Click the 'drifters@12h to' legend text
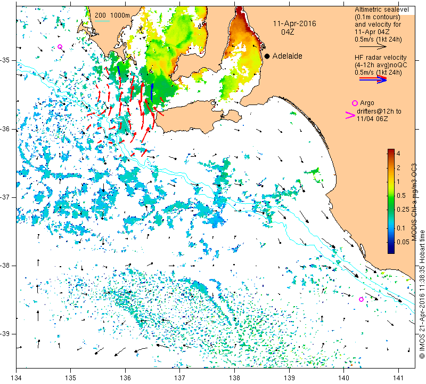Viewport: 426px width, 384px height. tap(379, 111)
